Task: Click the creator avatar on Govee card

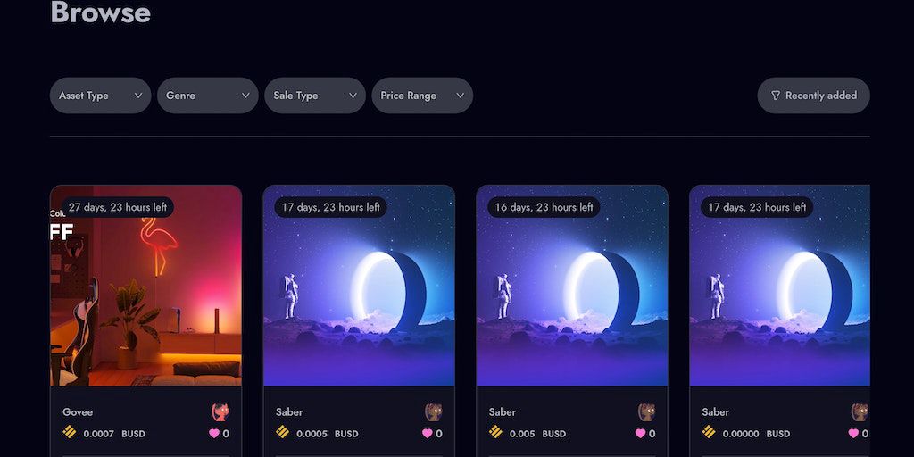Action: click(x=220, y=411)
